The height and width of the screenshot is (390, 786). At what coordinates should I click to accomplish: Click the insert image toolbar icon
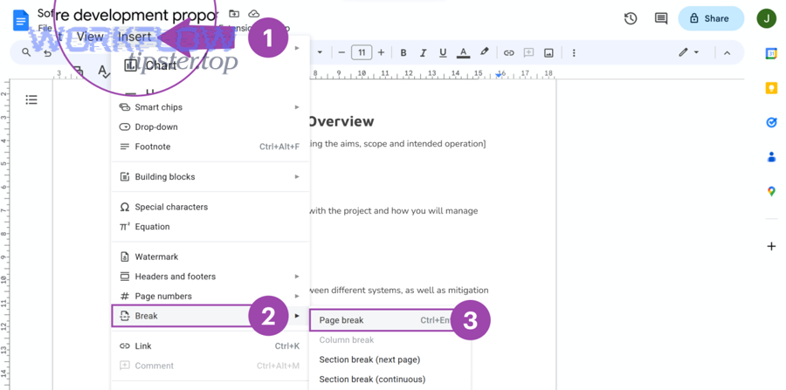point(549,52)
